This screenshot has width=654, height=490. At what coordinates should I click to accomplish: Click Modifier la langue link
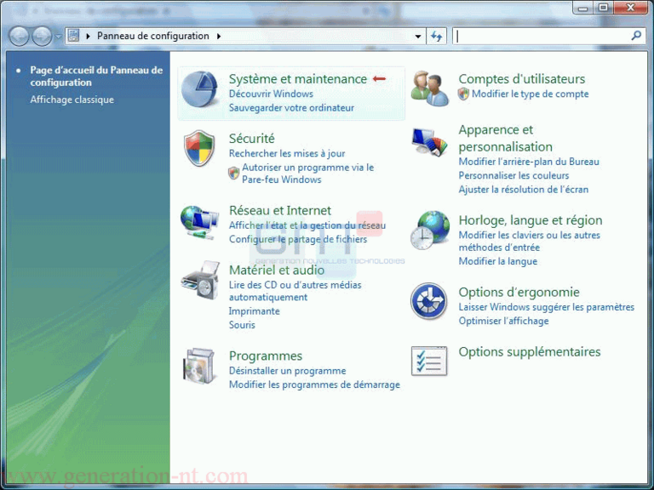pyautogui.click(x=498, y=261)
